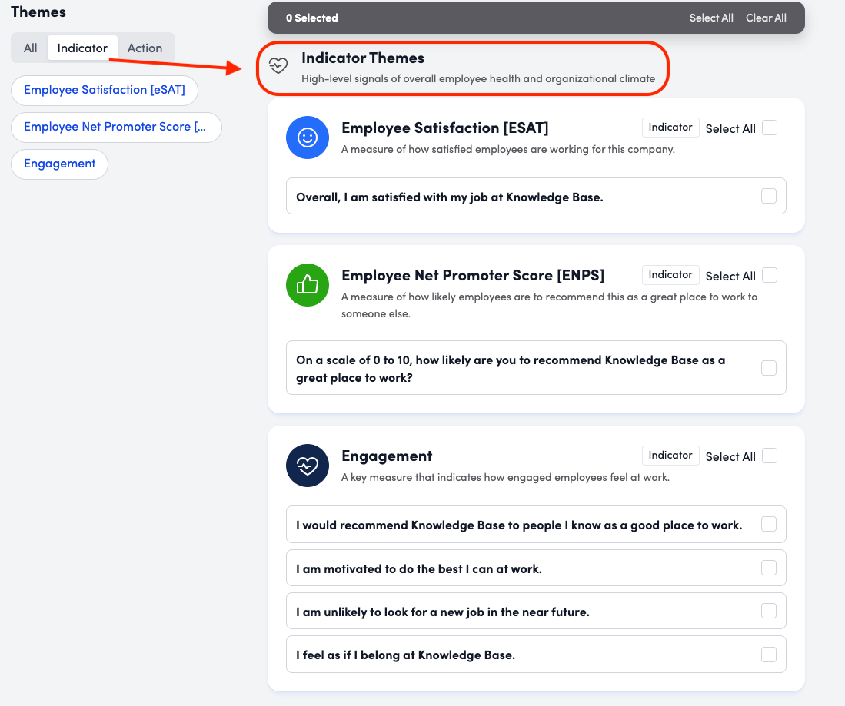Viewport: 845px width, 706px height.
Task: Click the Indicator tag on Engagement card
Action: tap(670, 456)
